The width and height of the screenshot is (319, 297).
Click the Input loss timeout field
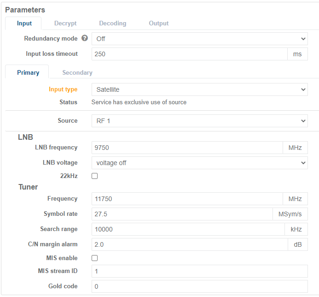coord(189,54)
